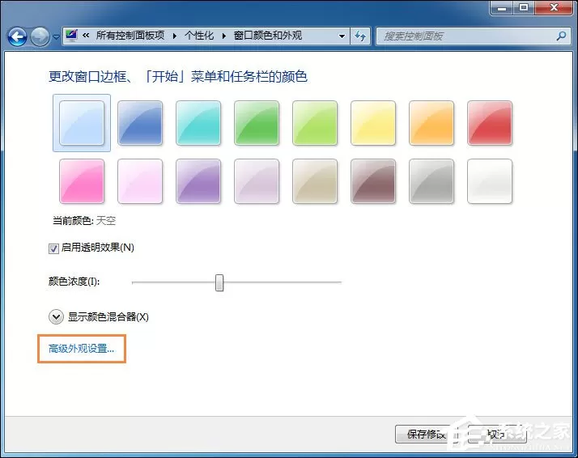Close the window
Viewport: 578px width, 458px height.
pos(554,8)
